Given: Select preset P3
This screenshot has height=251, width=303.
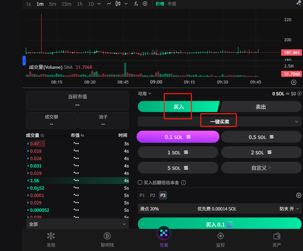Looking at the screenshot, I should click(x=163, y=195).
